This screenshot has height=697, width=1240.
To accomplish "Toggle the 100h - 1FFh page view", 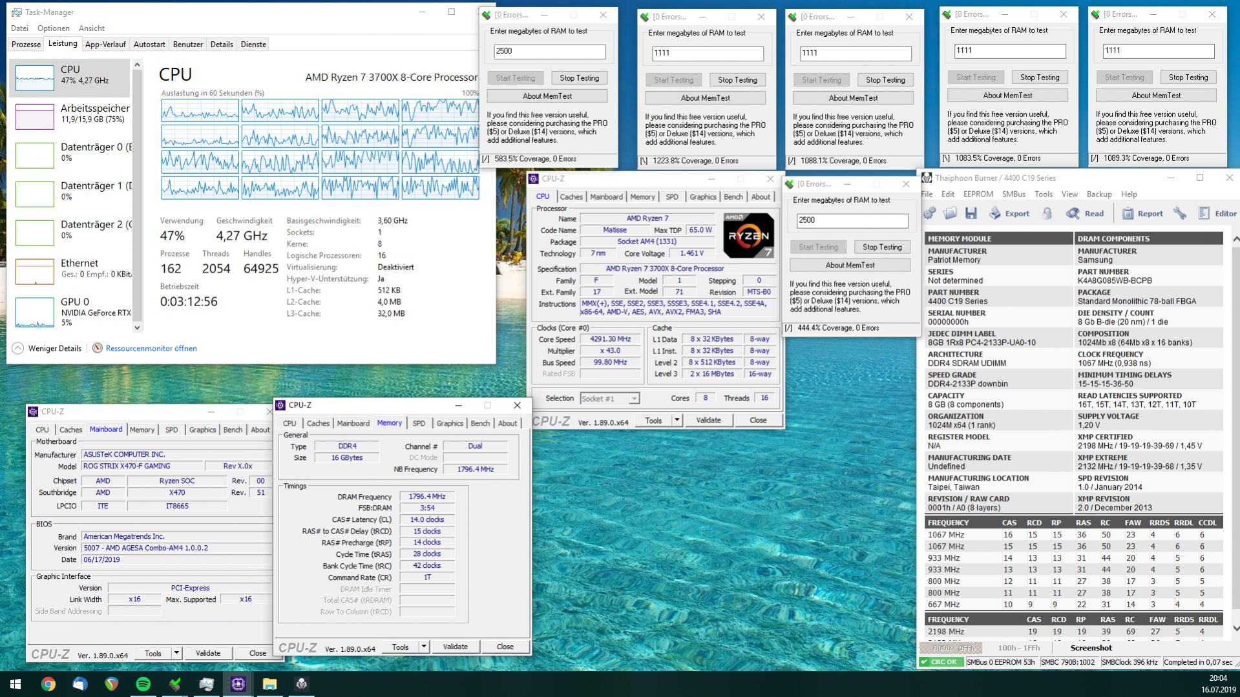I will 1018,648.
